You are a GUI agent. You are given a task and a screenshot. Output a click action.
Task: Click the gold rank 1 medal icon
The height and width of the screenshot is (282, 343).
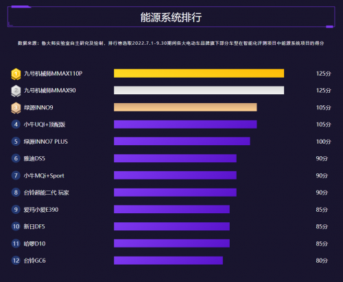pyautogui.click(x=16, y=74)
